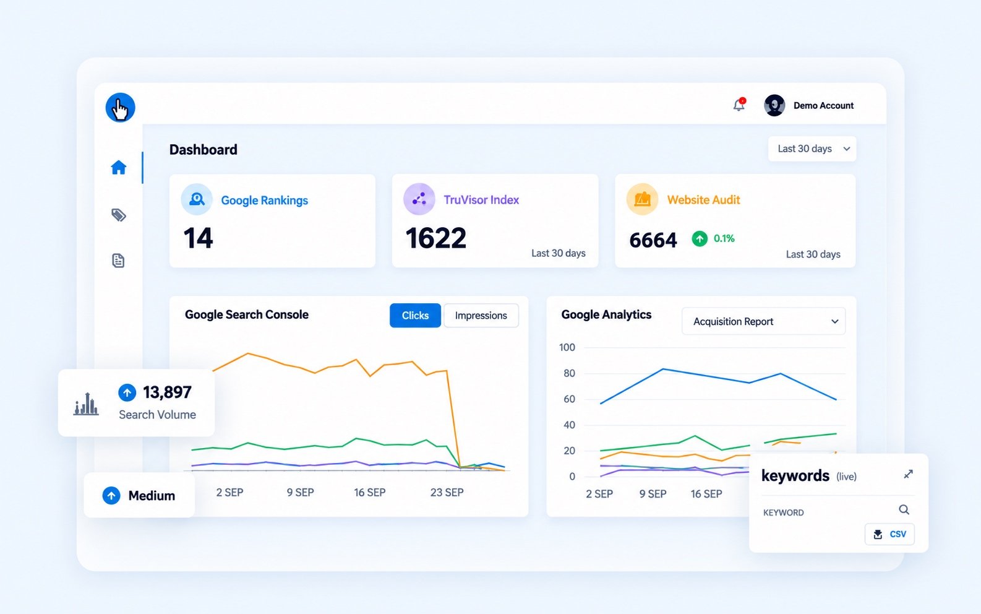Click up arrow next to 13,897

click(127, 392)
